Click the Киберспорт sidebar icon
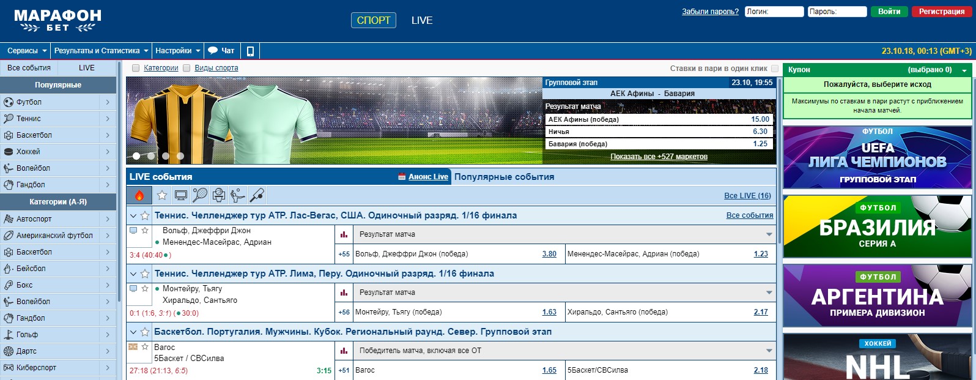976x380 pixels. tap(9, 368)
